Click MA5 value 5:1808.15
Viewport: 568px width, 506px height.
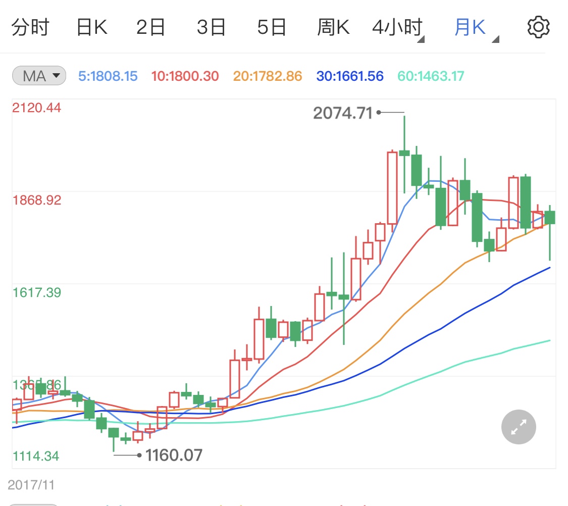(x=108, y=76)
